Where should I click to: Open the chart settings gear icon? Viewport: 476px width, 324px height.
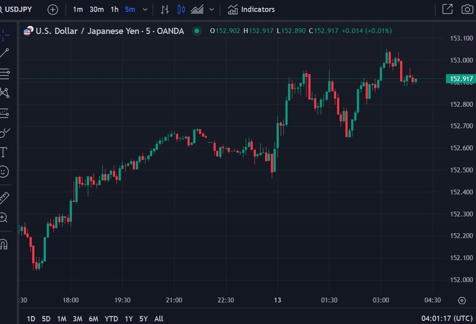462,300
